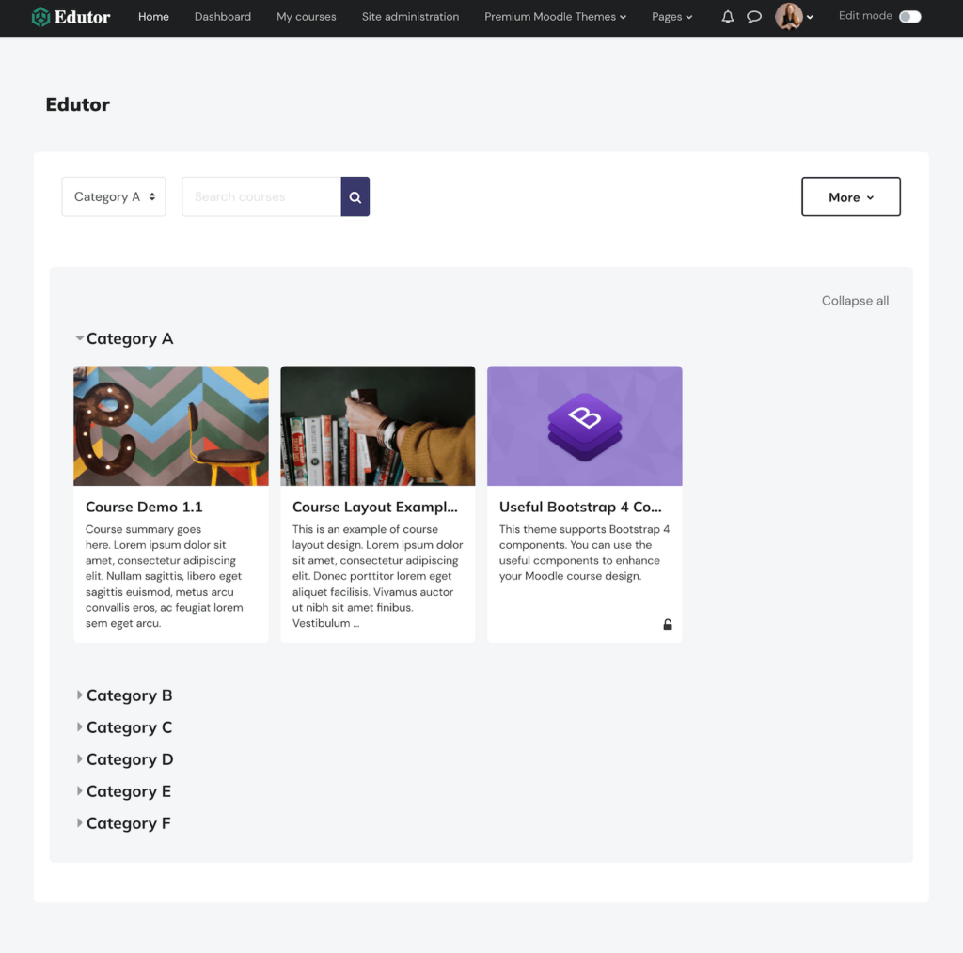The height and width of the screenshot is (953, 963).
Task: Open the notifications bell
Action: [x=727, y=16]
